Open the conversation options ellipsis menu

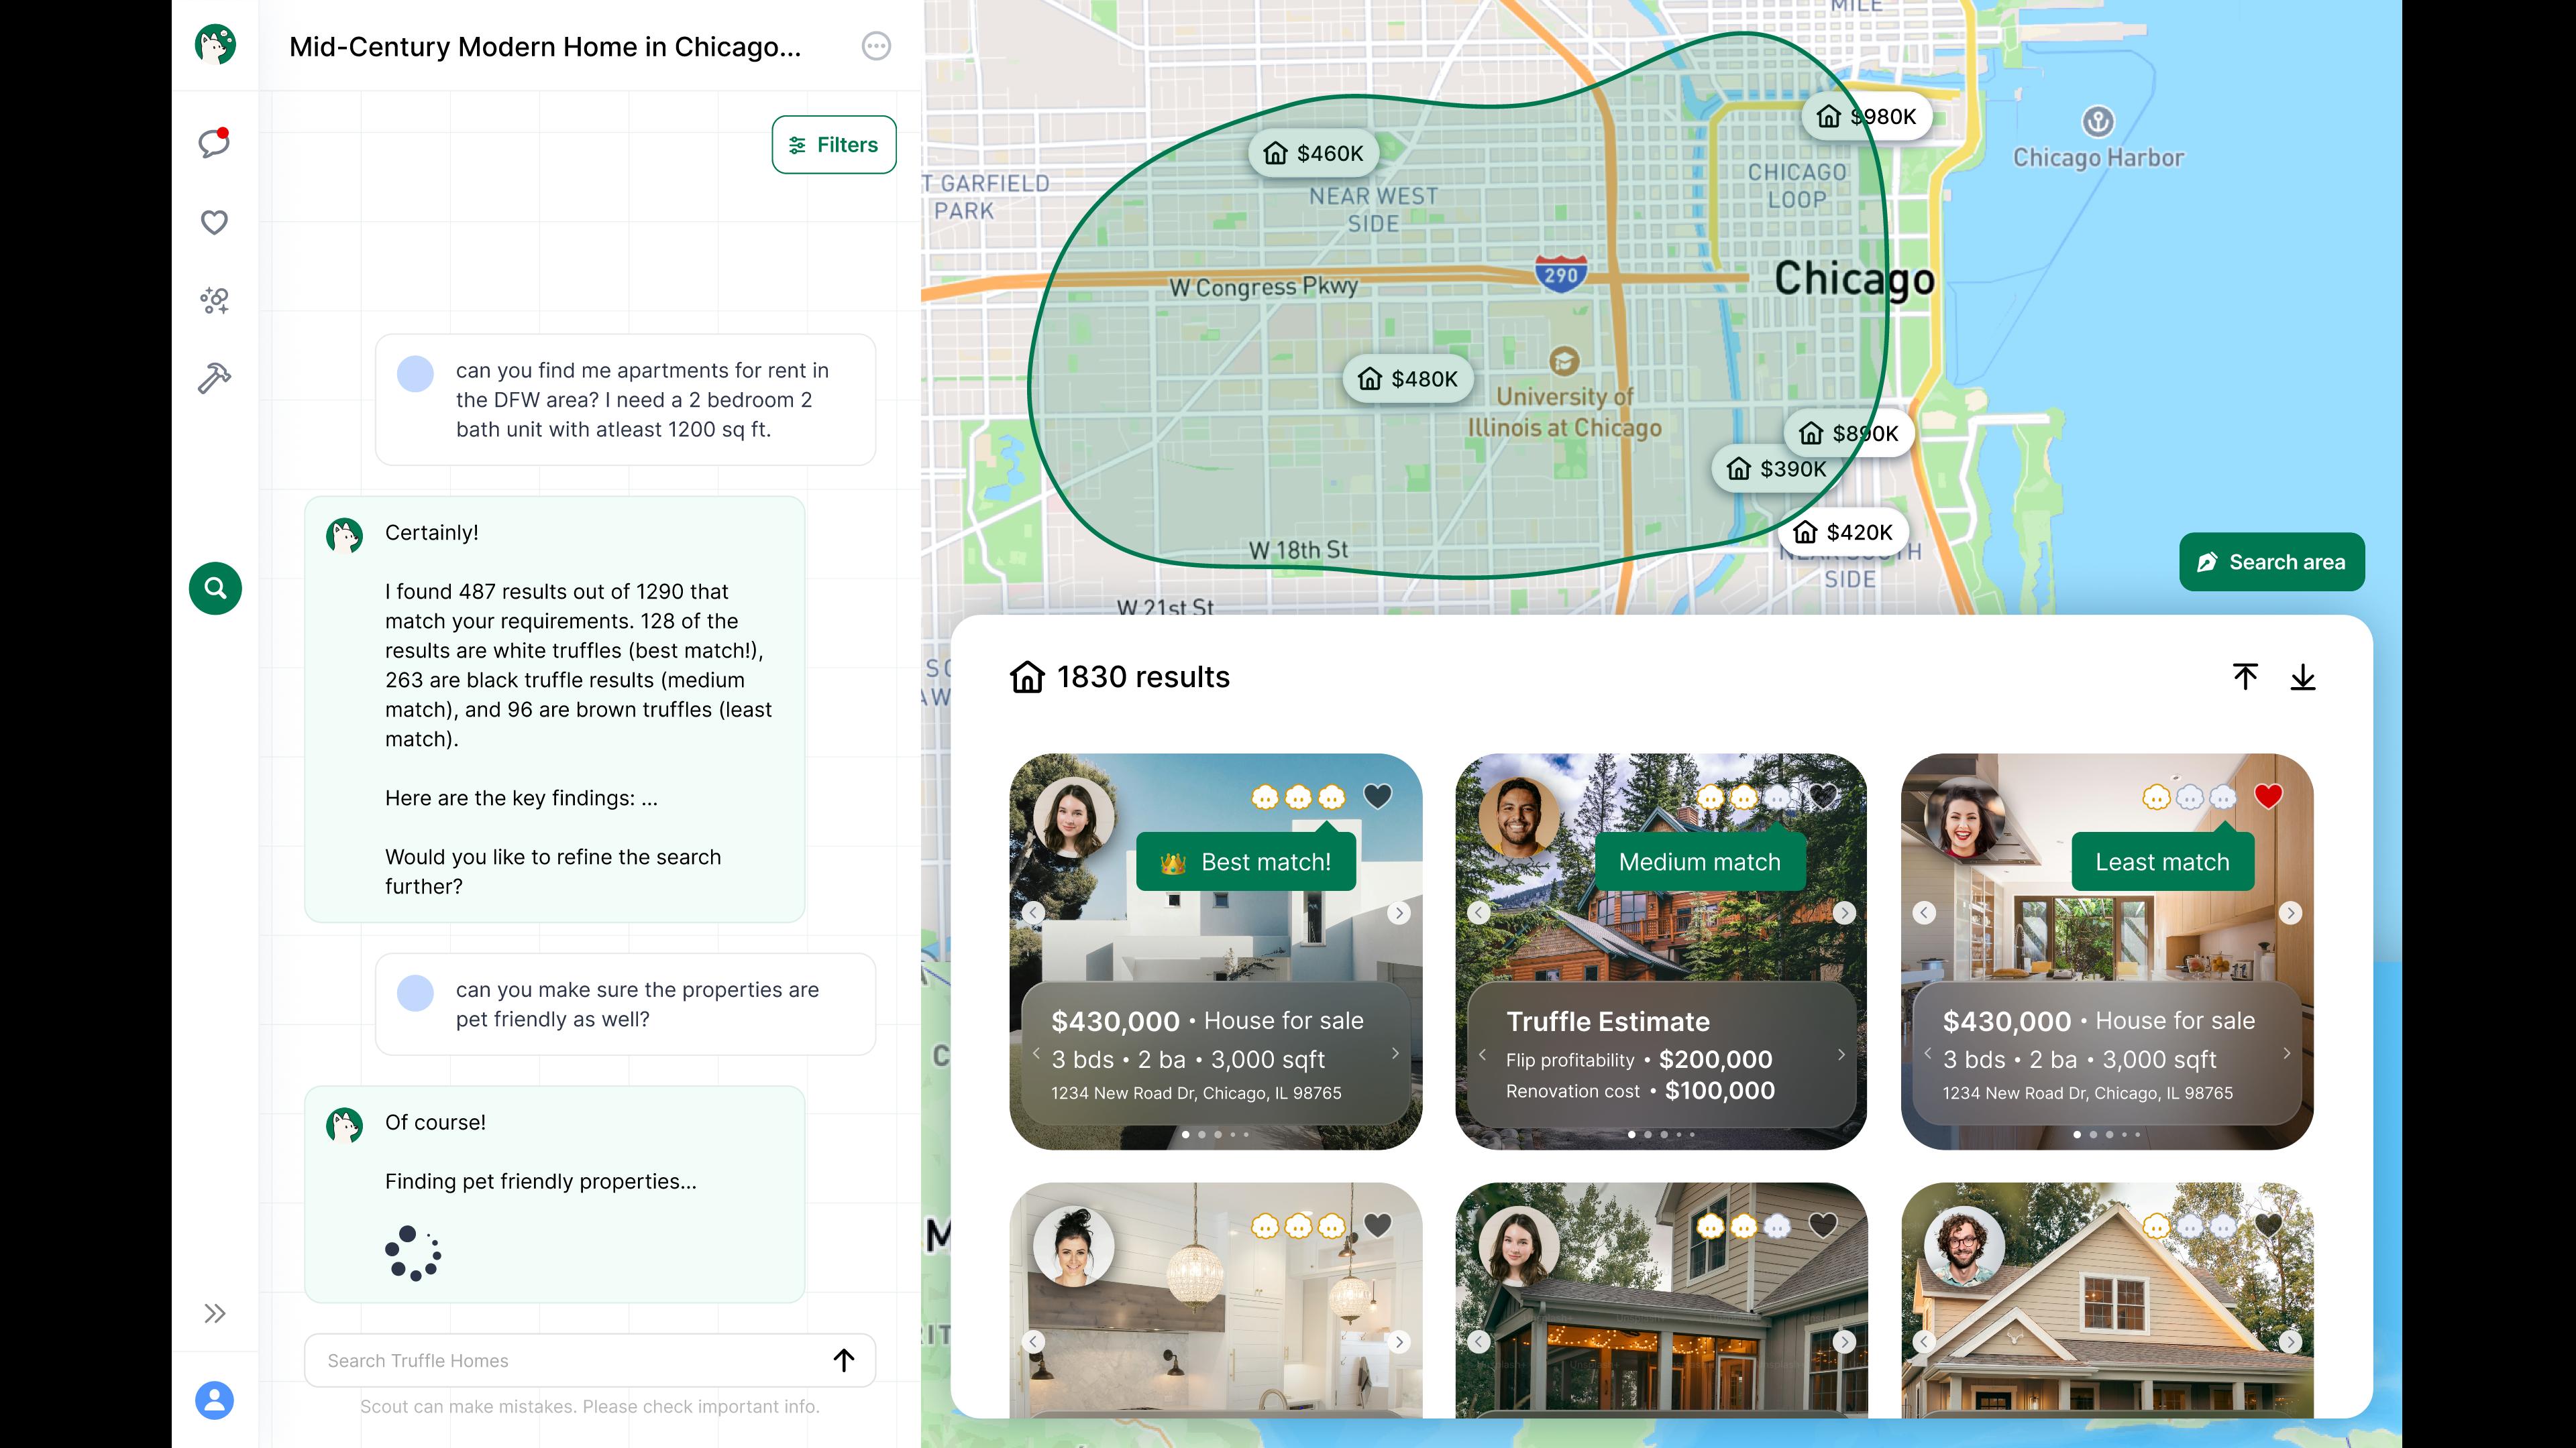[x=877, y=47]
